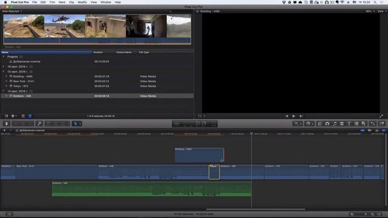Viewport: 388px width, 218px height.
Task: Toggle the Inspector panel button
Action: point(373,124)
